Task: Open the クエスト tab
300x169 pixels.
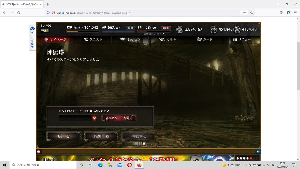Action: 93,39
